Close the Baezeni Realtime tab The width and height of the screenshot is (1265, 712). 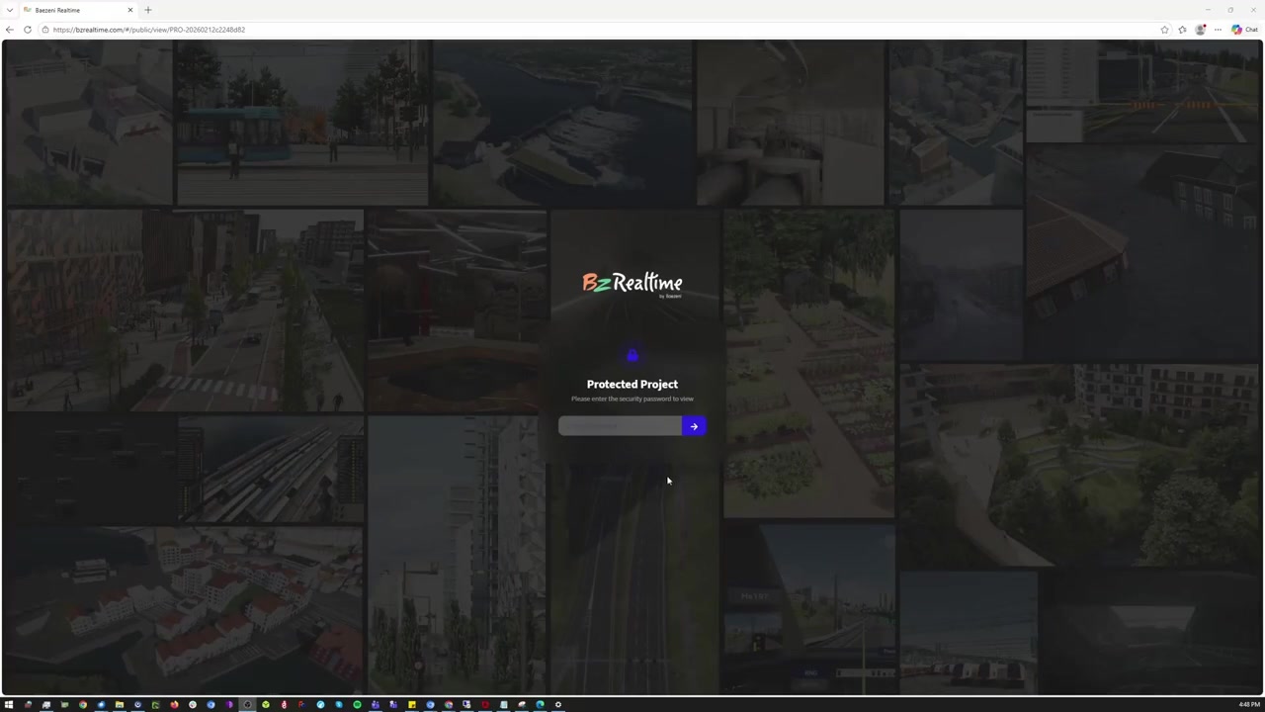129,10
